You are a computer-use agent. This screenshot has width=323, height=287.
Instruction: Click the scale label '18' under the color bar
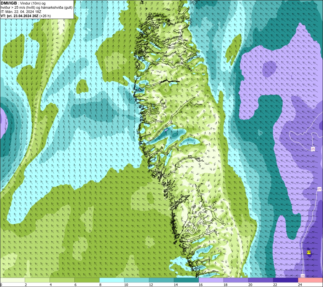(225, 285)
